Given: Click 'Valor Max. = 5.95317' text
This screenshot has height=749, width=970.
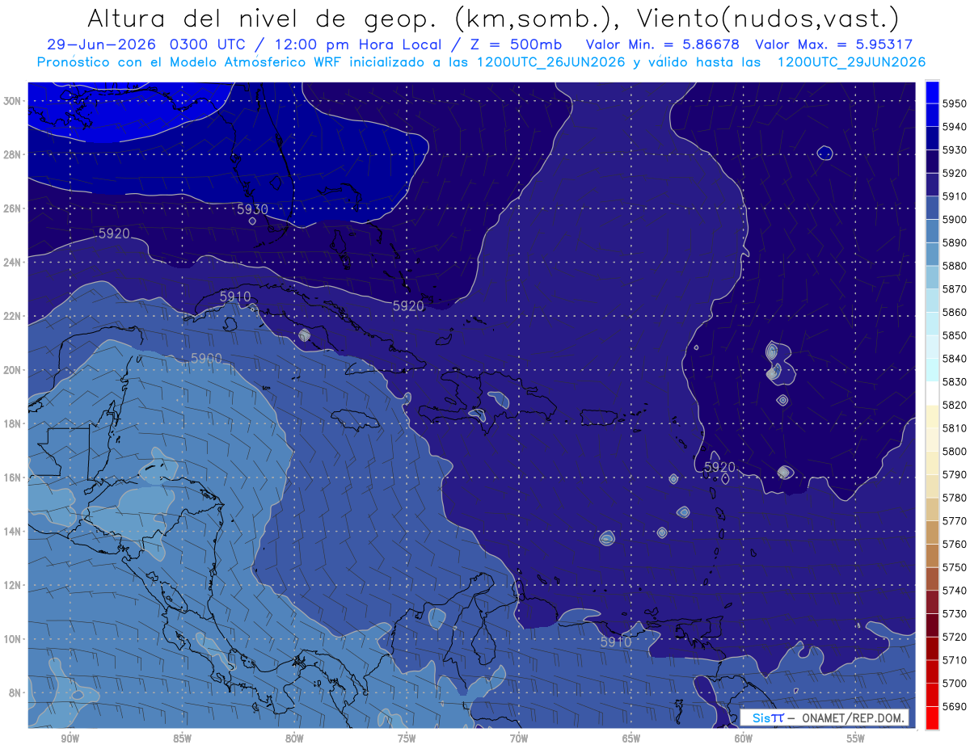Looking at the screenshot, I should pyautogui.click(x=834, y=44).
